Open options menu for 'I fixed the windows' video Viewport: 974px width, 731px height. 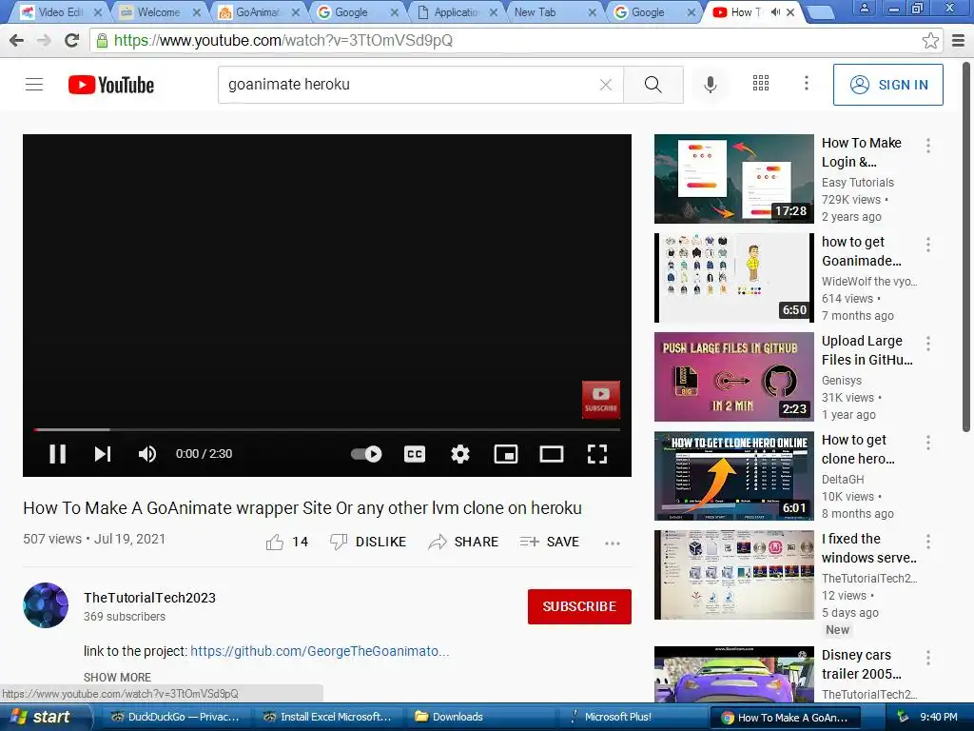point(928,542)
